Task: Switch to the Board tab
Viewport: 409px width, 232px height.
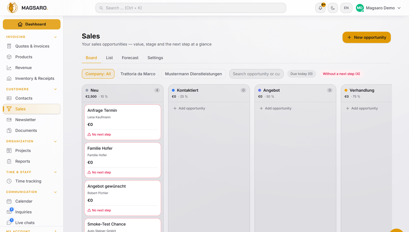Action: tap(91, 58)
